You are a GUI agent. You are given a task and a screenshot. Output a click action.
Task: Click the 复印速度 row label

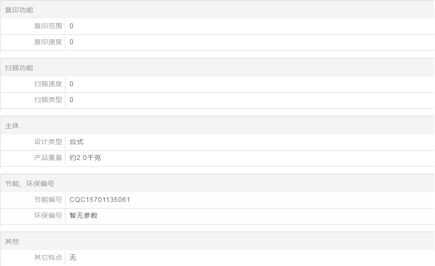tap(48, 42)
